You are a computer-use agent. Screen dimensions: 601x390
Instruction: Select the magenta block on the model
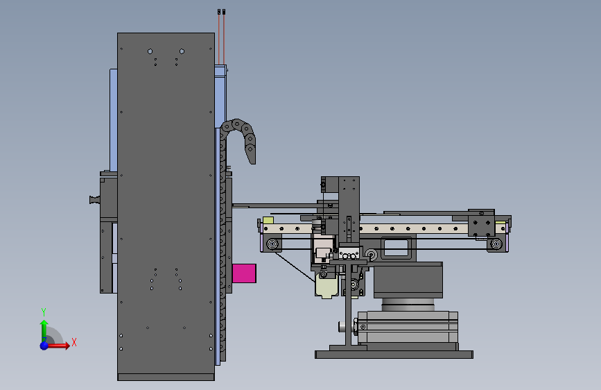[x=244, y=273]
